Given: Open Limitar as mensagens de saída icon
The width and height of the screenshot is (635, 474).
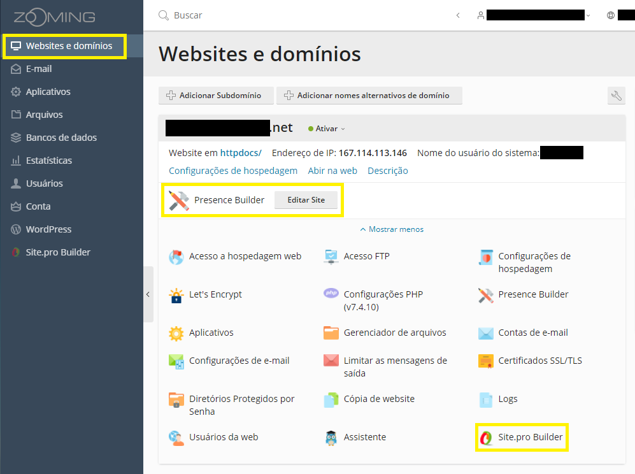Looking at the screenshot, I should tap(331, 361).
